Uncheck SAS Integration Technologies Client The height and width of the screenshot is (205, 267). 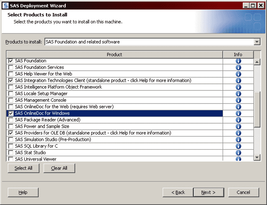11,81
